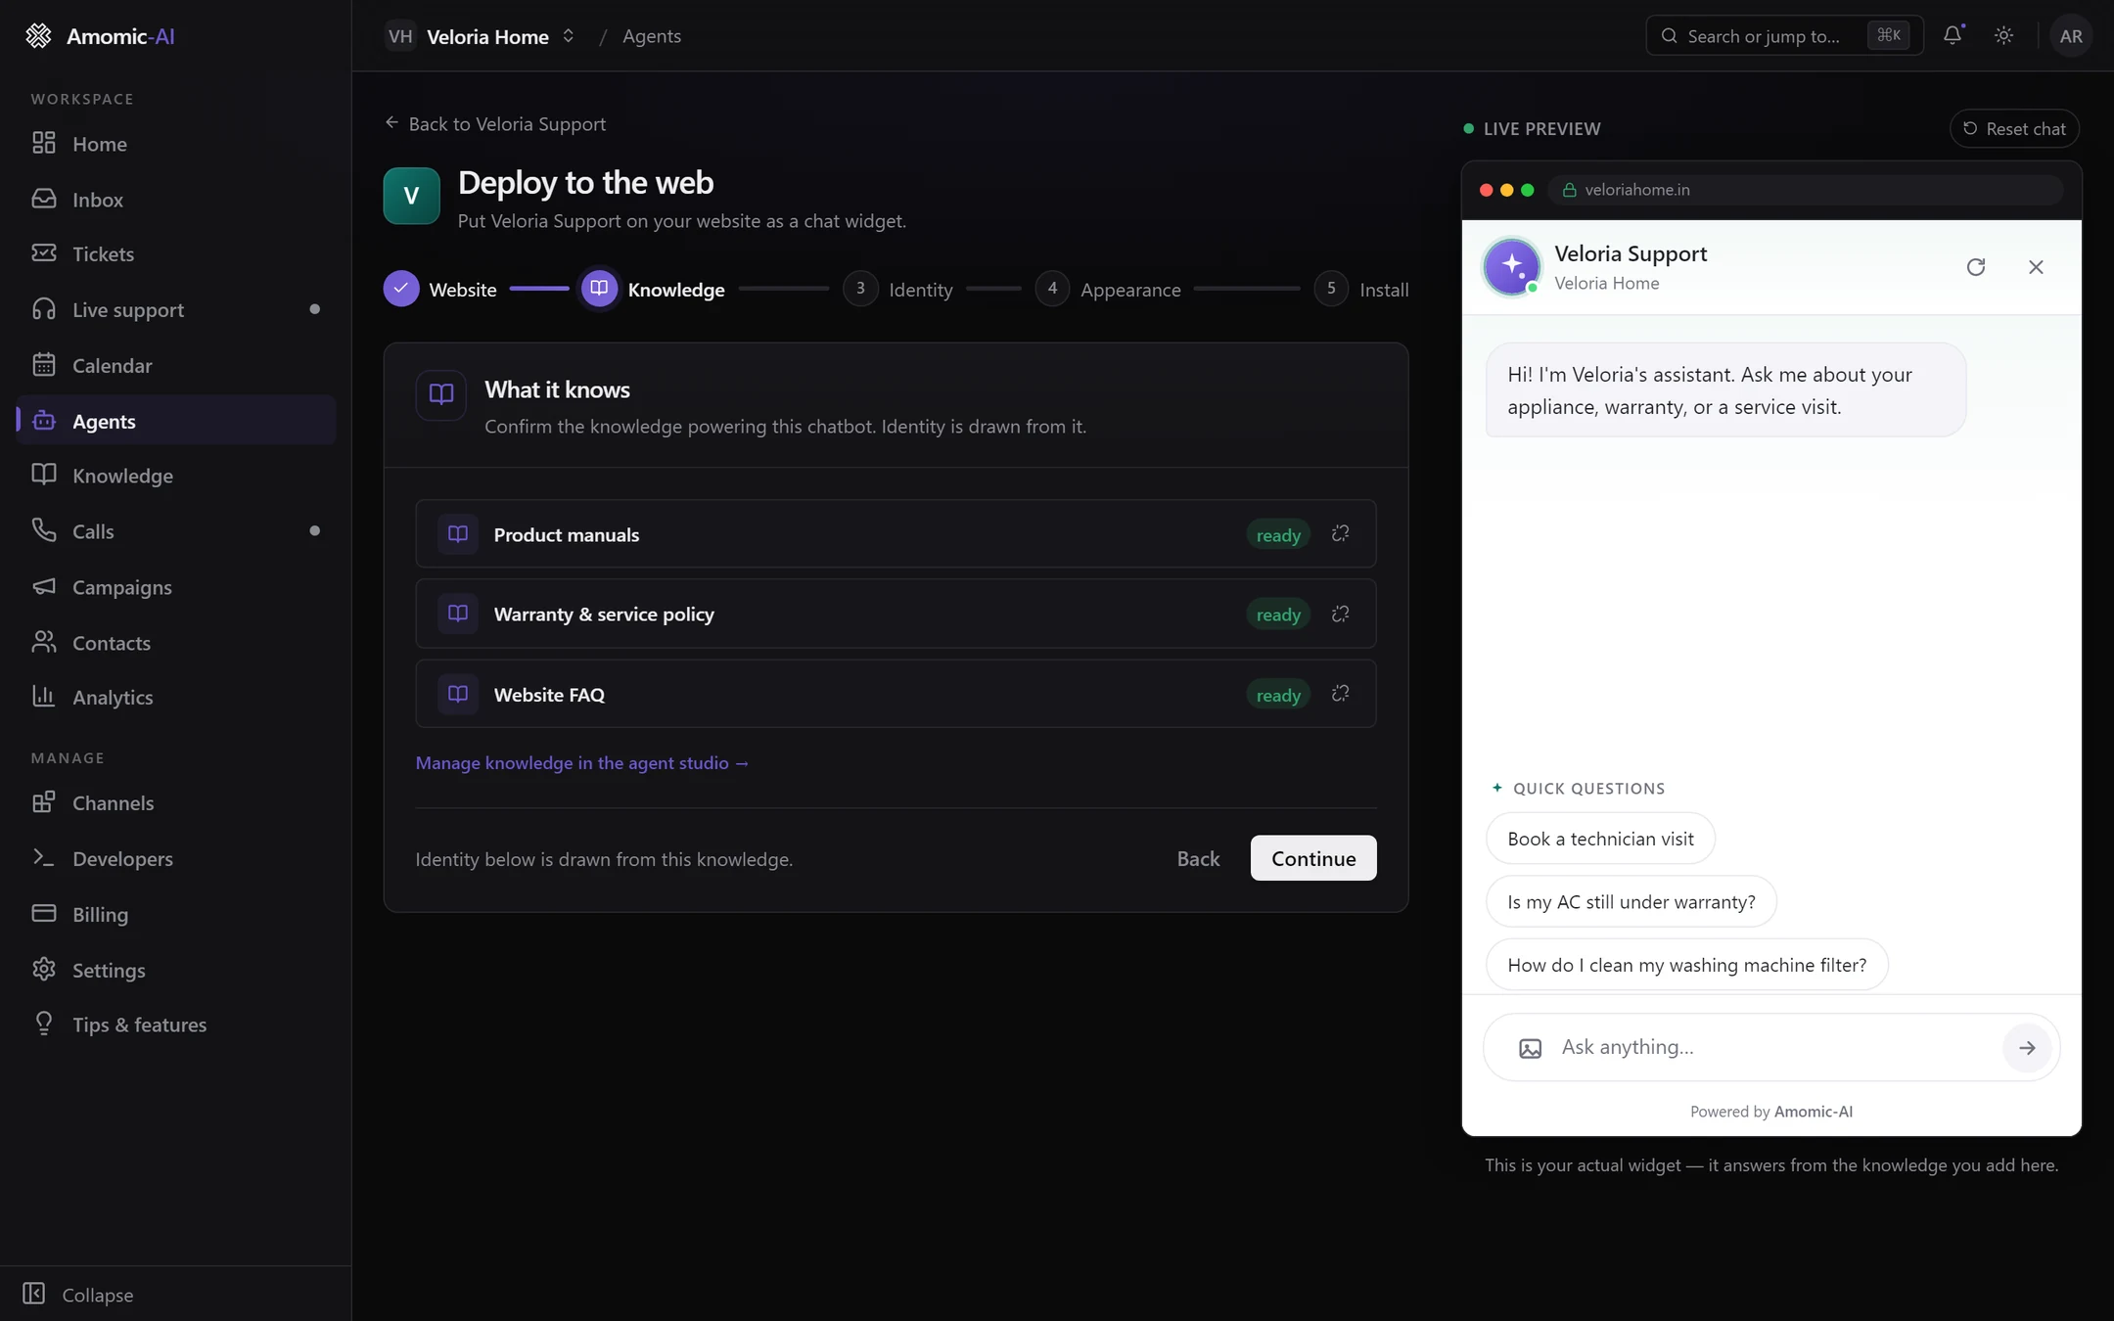Go to Inbox in the sidebar
Image resolution: width=2114 pixels, height=1321 pixels.
point(176,200)
